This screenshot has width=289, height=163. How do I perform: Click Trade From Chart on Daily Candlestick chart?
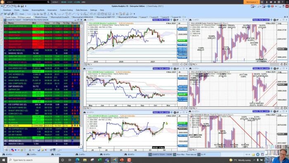tap(161, 69)
